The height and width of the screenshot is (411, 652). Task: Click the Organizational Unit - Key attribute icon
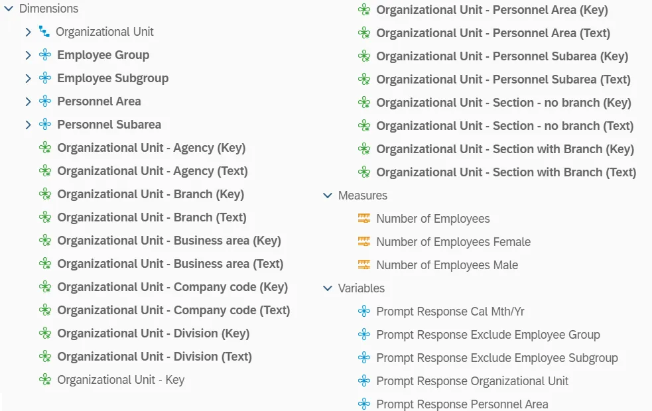tap(45, 380)
